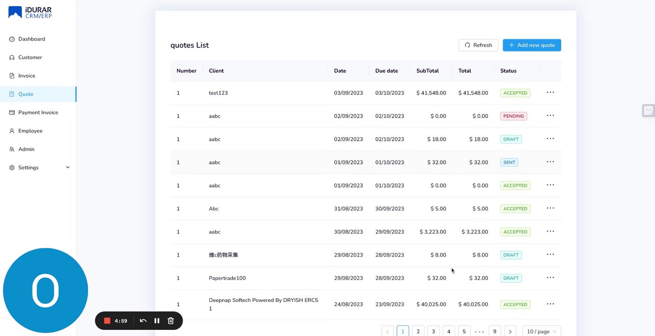Viewport: 655px width, 336px height.
Task: Open the Quote menu item
Action: click(x=26, y=94)
